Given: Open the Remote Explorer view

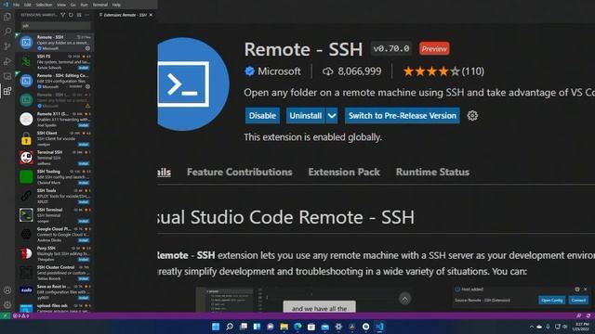Looking at the screenshot, I should coord(7,76).
